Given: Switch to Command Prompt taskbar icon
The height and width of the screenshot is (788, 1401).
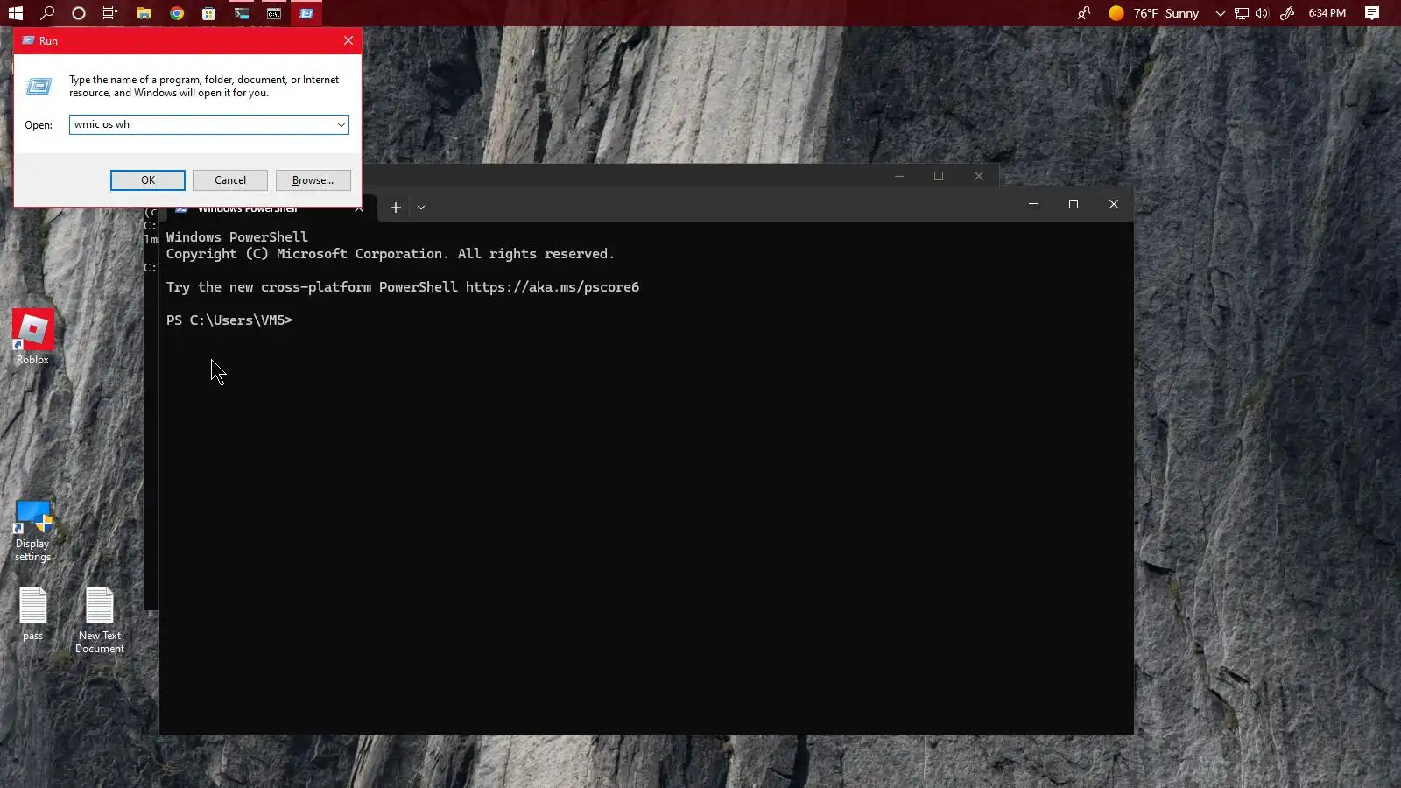Looking at the screenshot, I should (x=274, y=13).
